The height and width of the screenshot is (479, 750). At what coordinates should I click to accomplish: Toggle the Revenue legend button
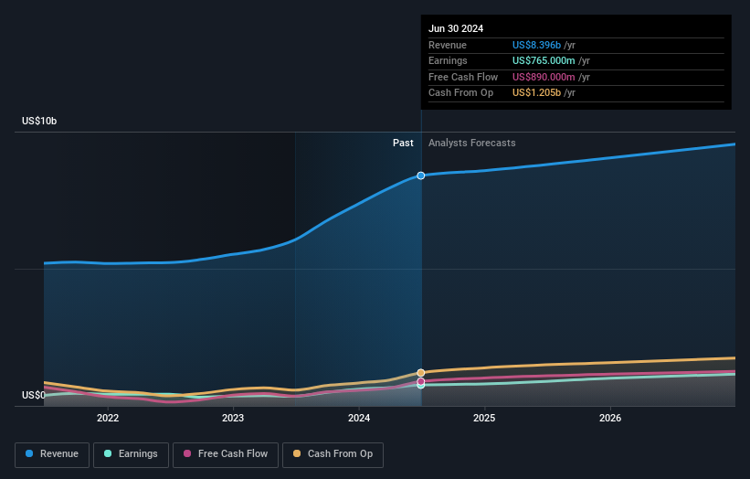coord(52,454)
